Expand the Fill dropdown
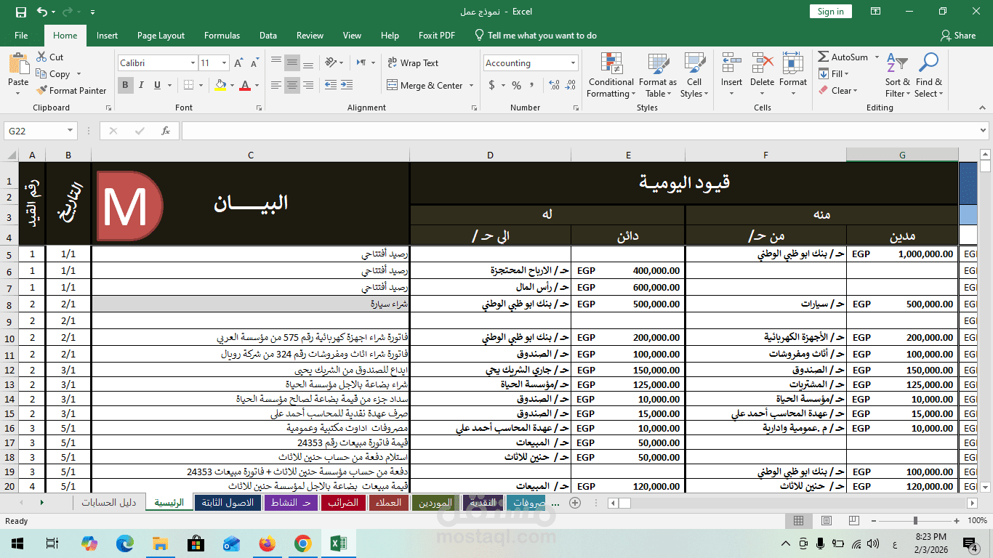 click(x=847, y=74)
